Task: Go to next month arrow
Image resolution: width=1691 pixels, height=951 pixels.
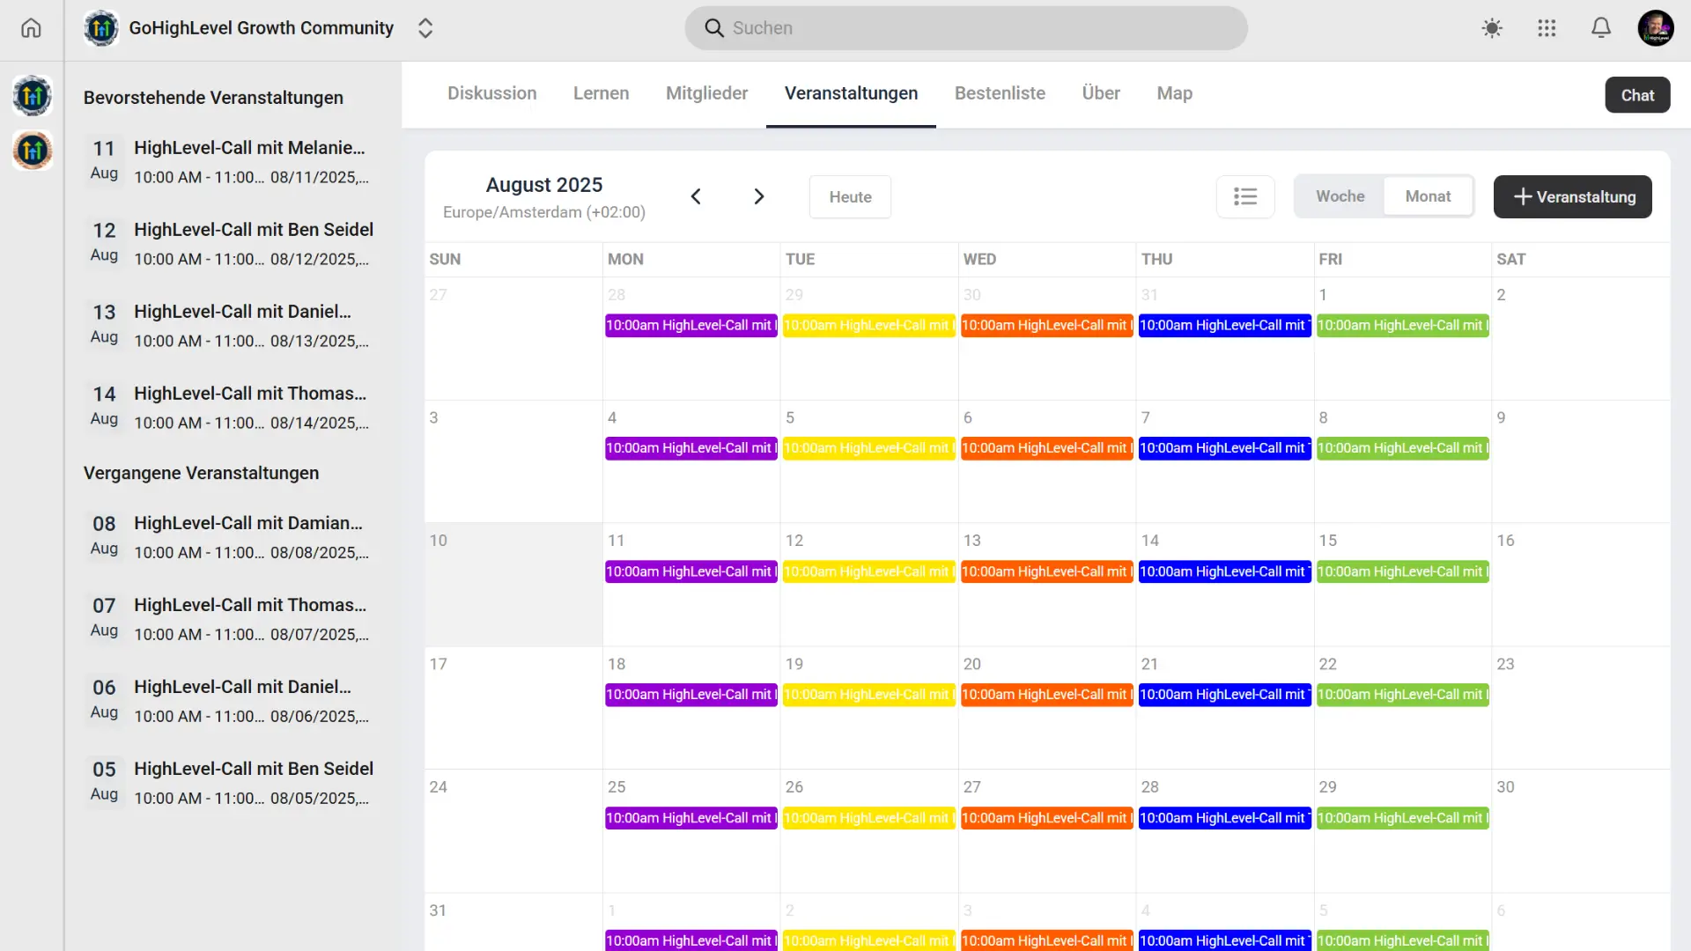Action: pos(759,196)
